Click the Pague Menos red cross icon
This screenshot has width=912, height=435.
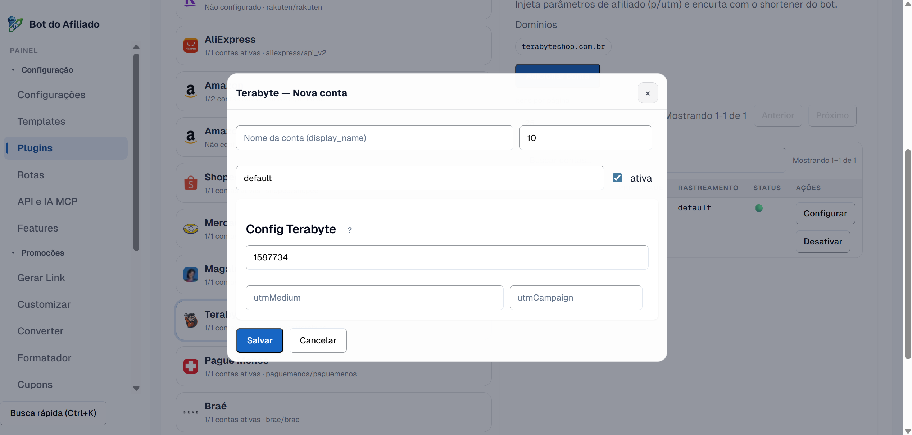point(191,366)
